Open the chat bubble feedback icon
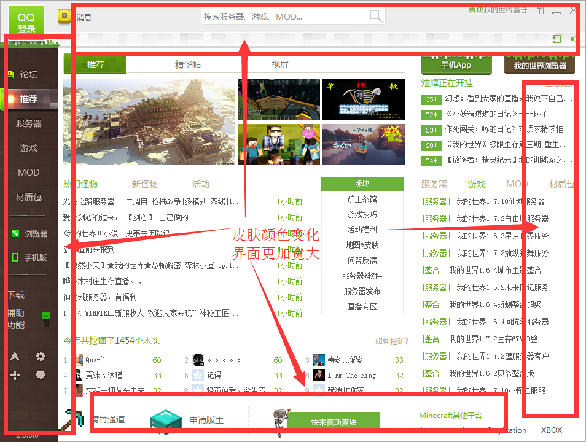This screenshot has height=442, width=586. [40, 374]
